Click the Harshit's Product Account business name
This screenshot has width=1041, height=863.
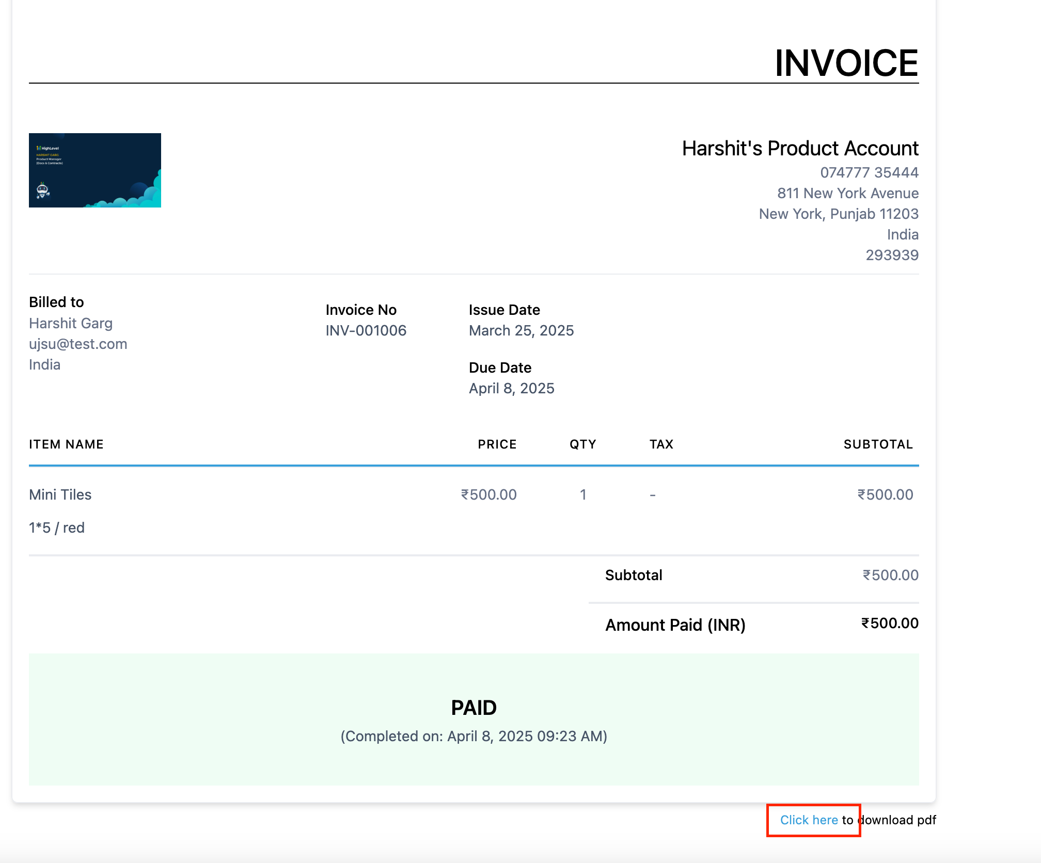point(800,148)
